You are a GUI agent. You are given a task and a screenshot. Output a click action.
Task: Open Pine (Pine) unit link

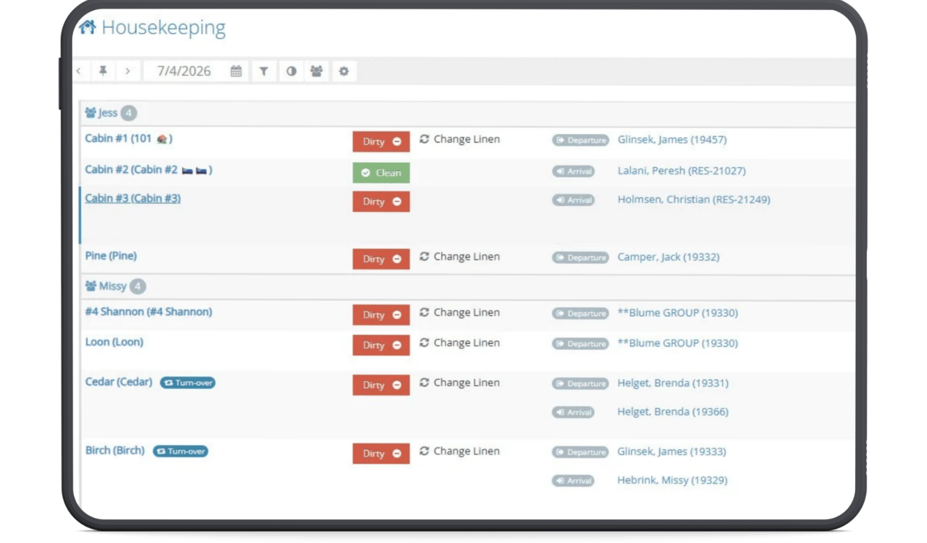(111, 256)
